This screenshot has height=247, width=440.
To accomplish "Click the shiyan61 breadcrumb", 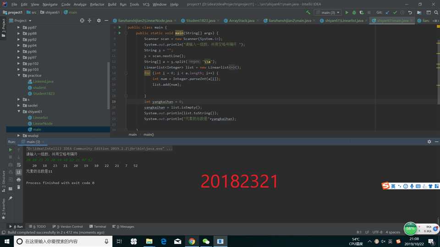I will pyautogui.click(x=50, y=12).
